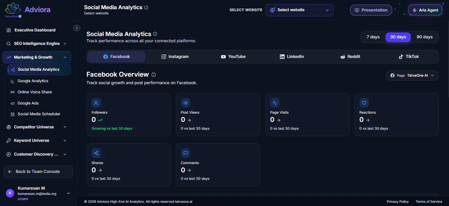
Task: Click the Customer Discovery compass icon
Action: point(9,154)
